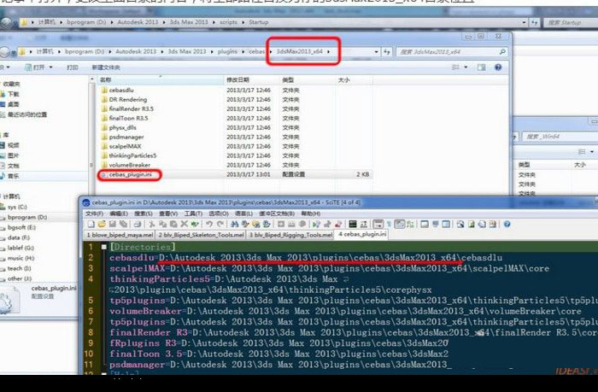
Task: Show the preview pane in Explorer
Action: pyautogui.click(x=481, y=67)
